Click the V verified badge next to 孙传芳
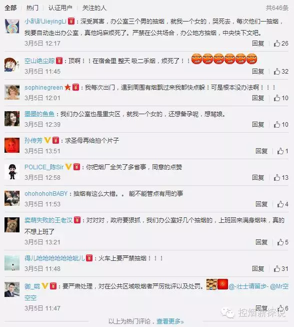 [x=47, y=140]
